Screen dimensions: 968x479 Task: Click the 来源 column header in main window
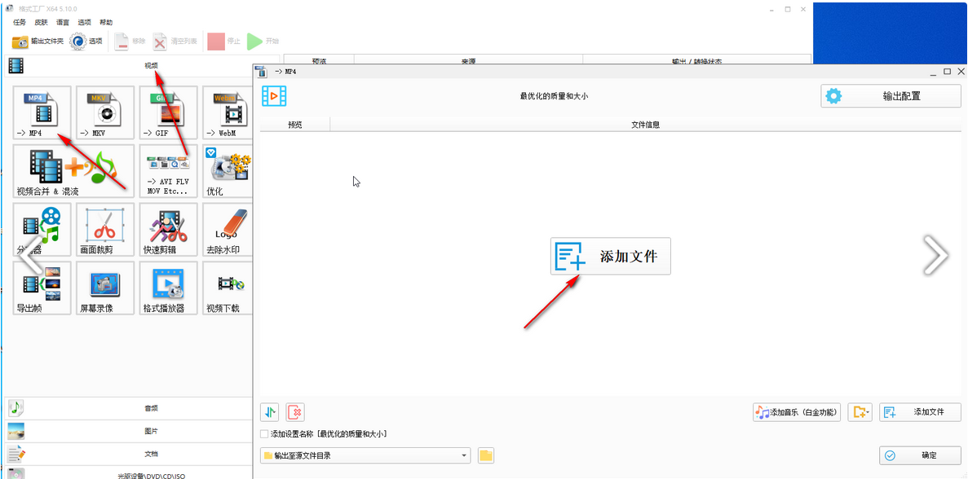coord(468,61)
